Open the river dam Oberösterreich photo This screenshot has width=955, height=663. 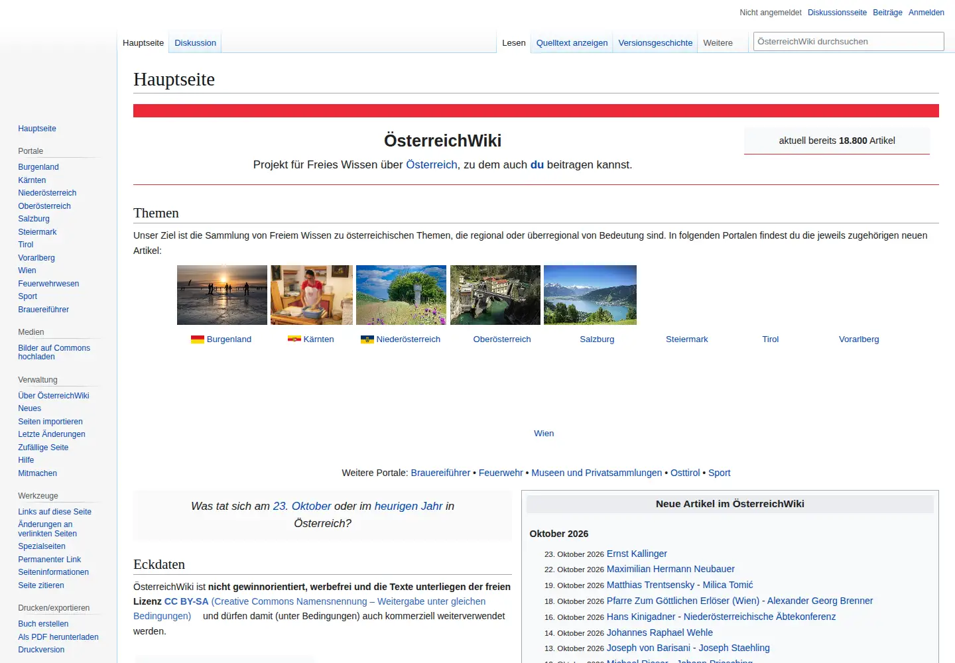(x=495, y=295)
